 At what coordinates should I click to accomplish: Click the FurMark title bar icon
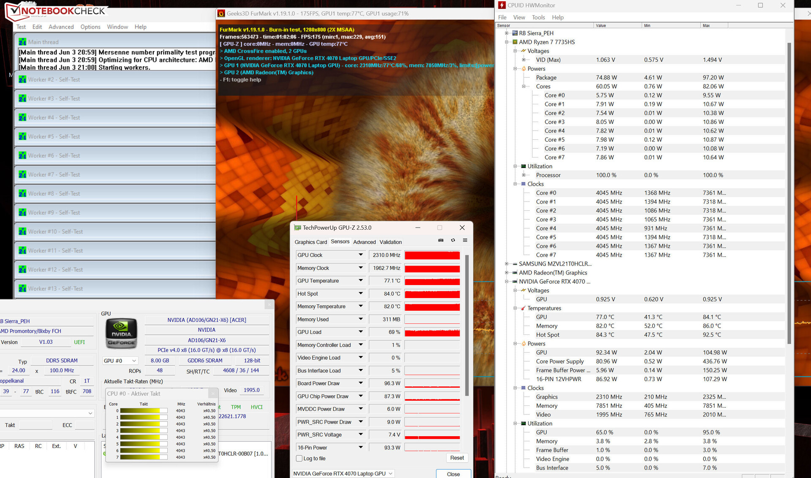click(x=221, y=14)
